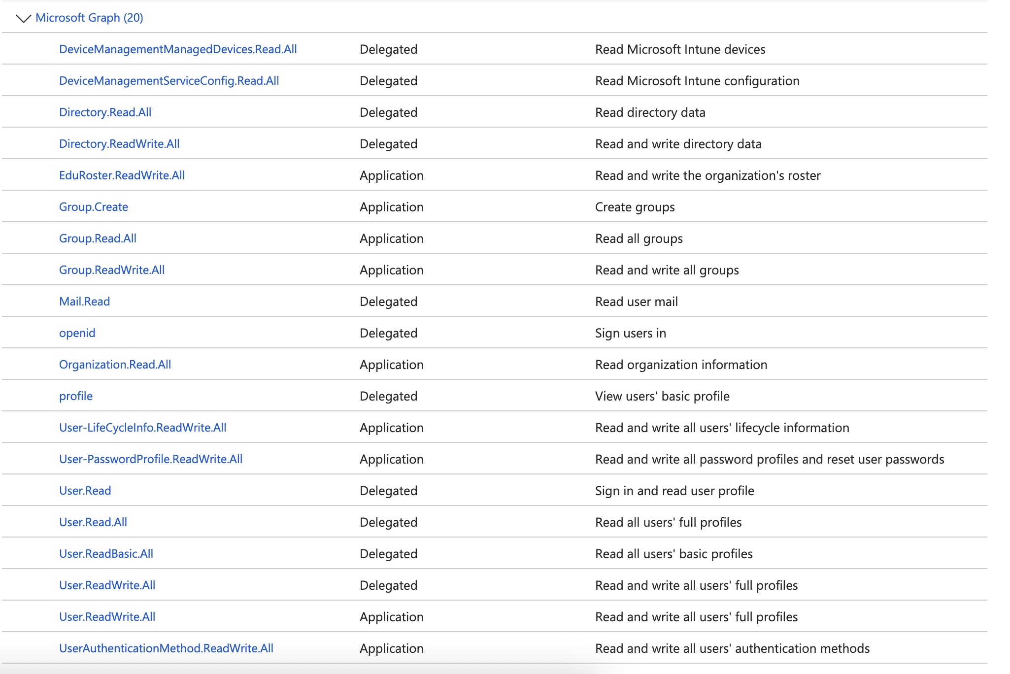Click Application type in UserAuthenticationMethod.ReadWrite.All row

(x=391, y=648)
